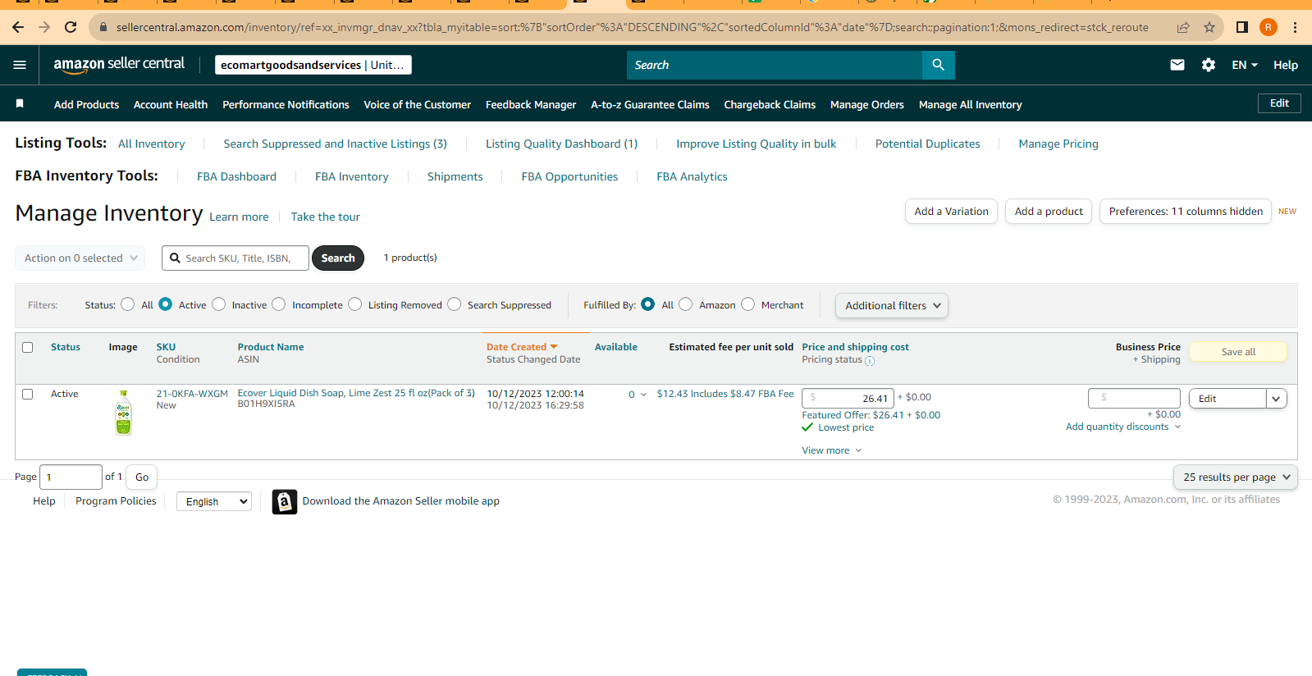Open the Chrome three-dot menu
The image size is (1312, 676).
1295,27
